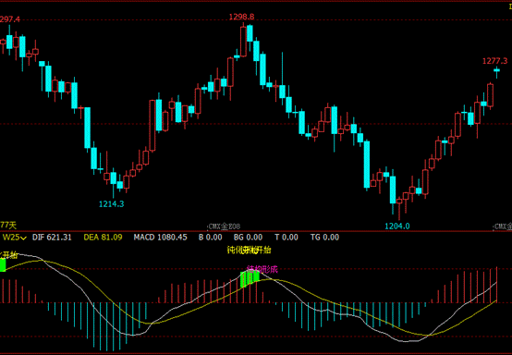
Task: Open the W25 indicator dropdown
Action: coord(15,238)
